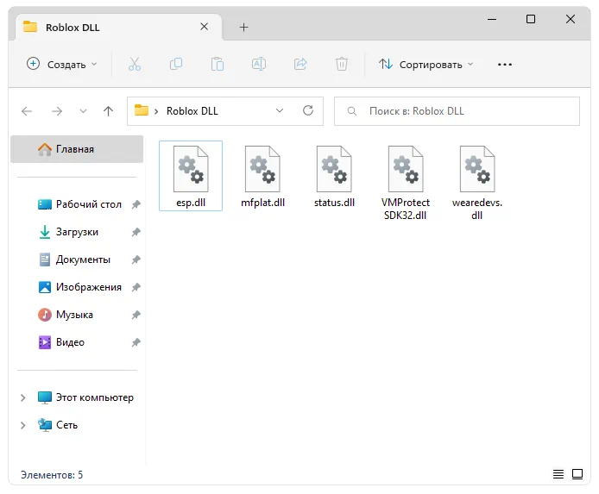Click the Rename icon in toolbar
The image size is (599, 494).
point(259,64)
